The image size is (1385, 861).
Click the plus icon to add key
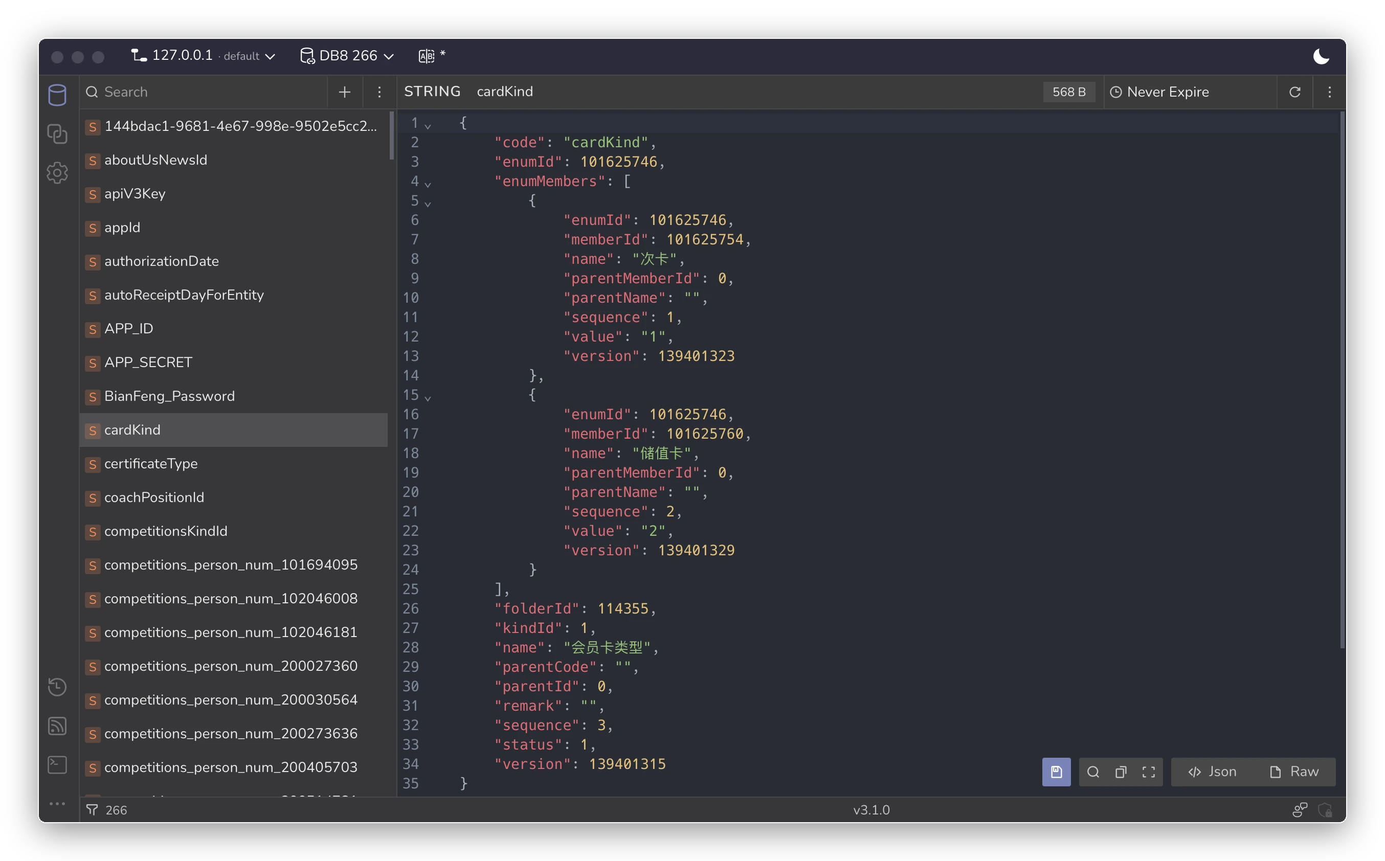coord(345,92)
